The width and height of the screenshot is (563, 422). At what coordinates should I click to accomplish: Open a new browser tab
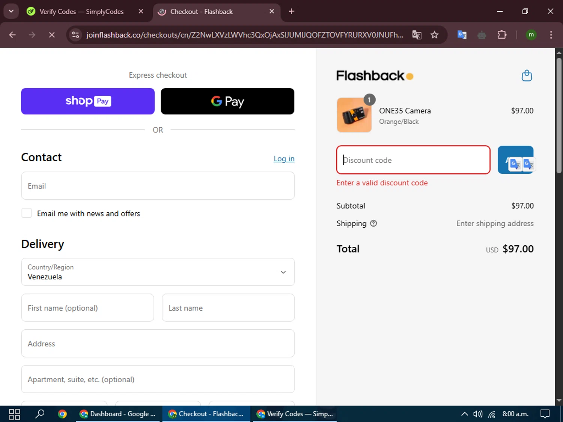pyautogui.click(x=292, y=12)
